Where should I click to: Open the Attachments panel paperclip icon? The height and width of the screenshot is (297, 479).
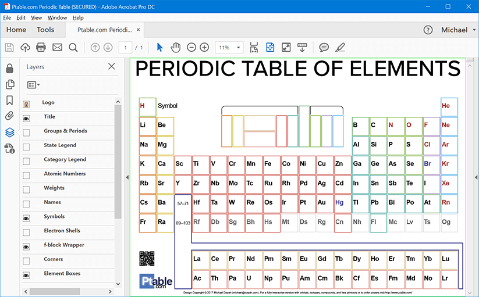click(x=9, y=116)
